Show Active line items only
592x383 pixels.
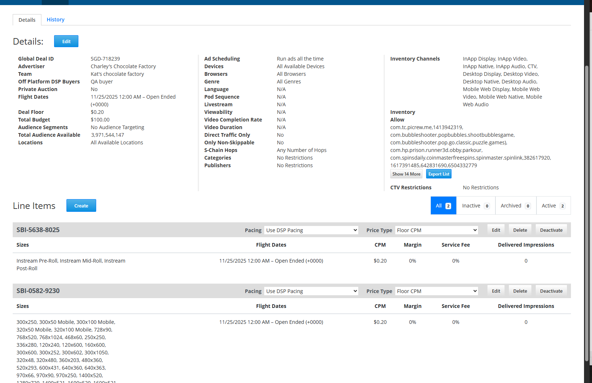tap(553, 206)
